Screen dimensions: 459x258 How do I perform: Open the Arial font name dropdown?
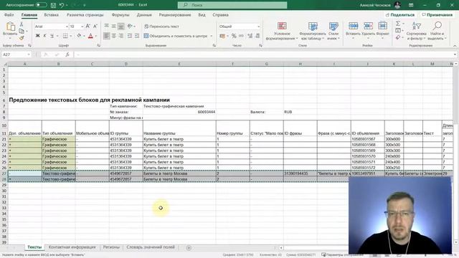[67, 27]
